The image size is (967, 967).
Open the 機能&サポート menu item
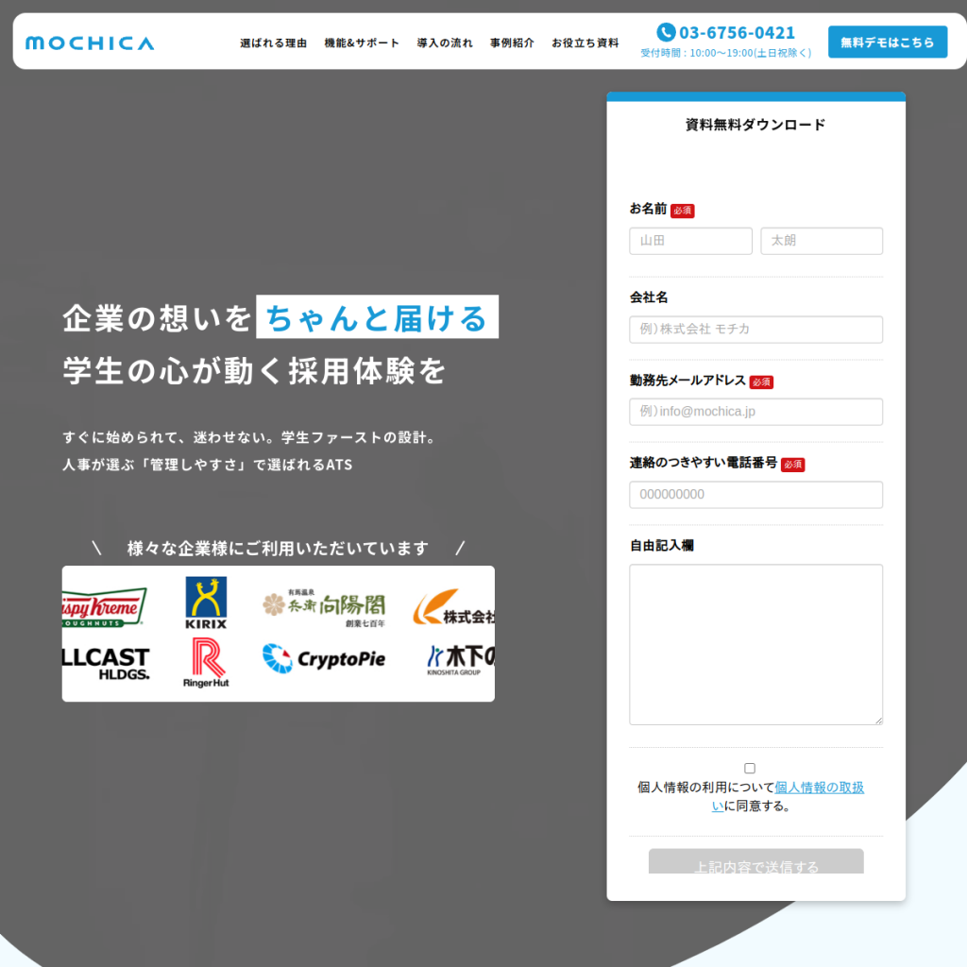[362, 43]
